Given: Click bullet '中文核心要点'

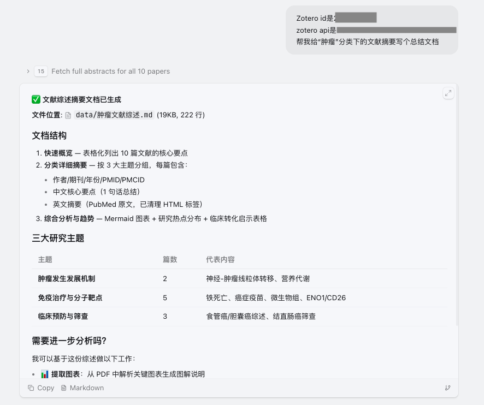Looking at the screenshot, I should 96,192.
